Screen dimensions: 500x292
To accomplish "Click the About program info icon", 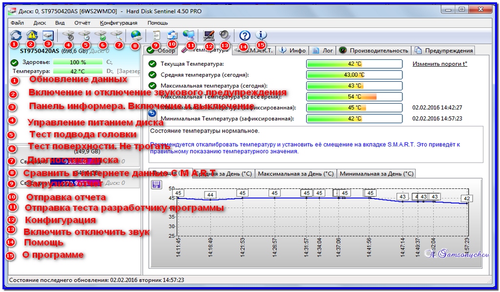I will [261, 35].
